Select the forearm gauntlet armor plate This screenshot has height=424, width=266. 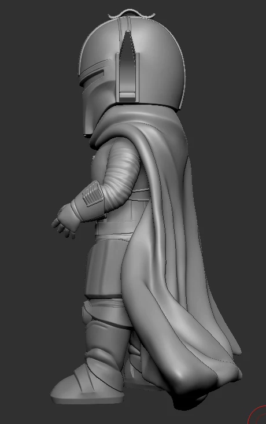pyautogui.click(x=93, y=194)
